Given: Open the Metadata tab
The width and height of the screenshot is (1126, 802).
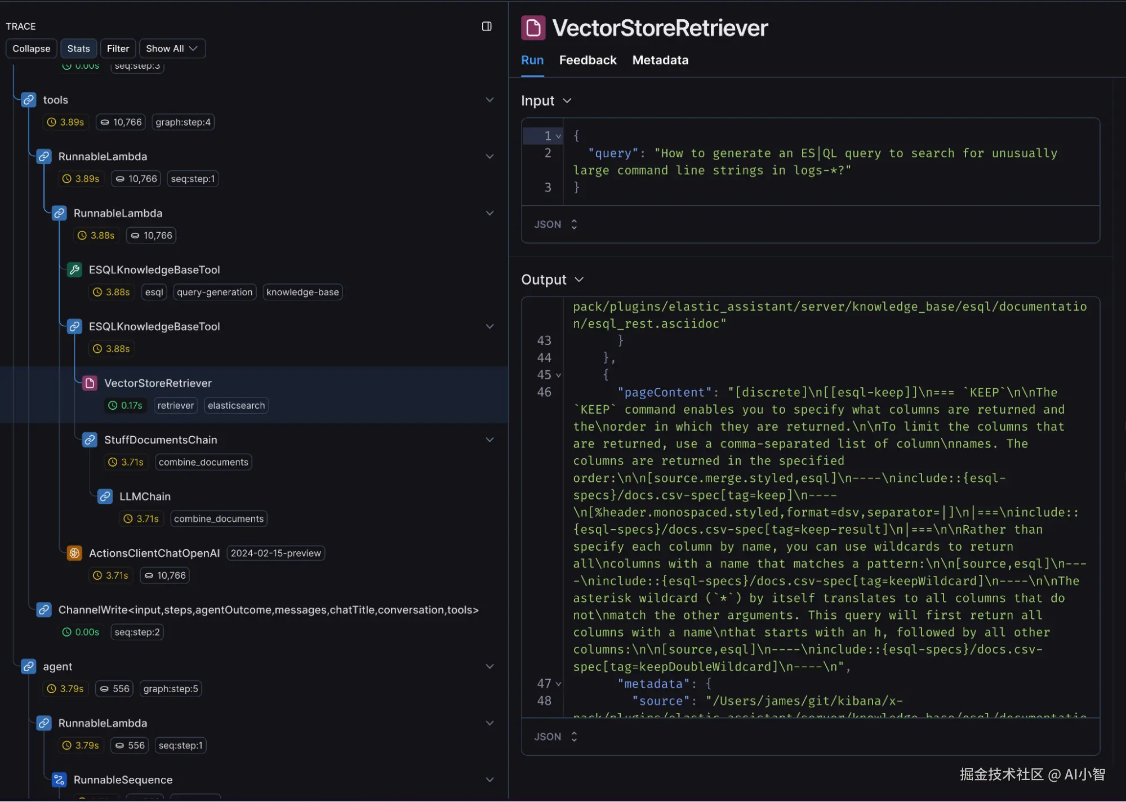Looking at the screenshot, I should (660, 60).
